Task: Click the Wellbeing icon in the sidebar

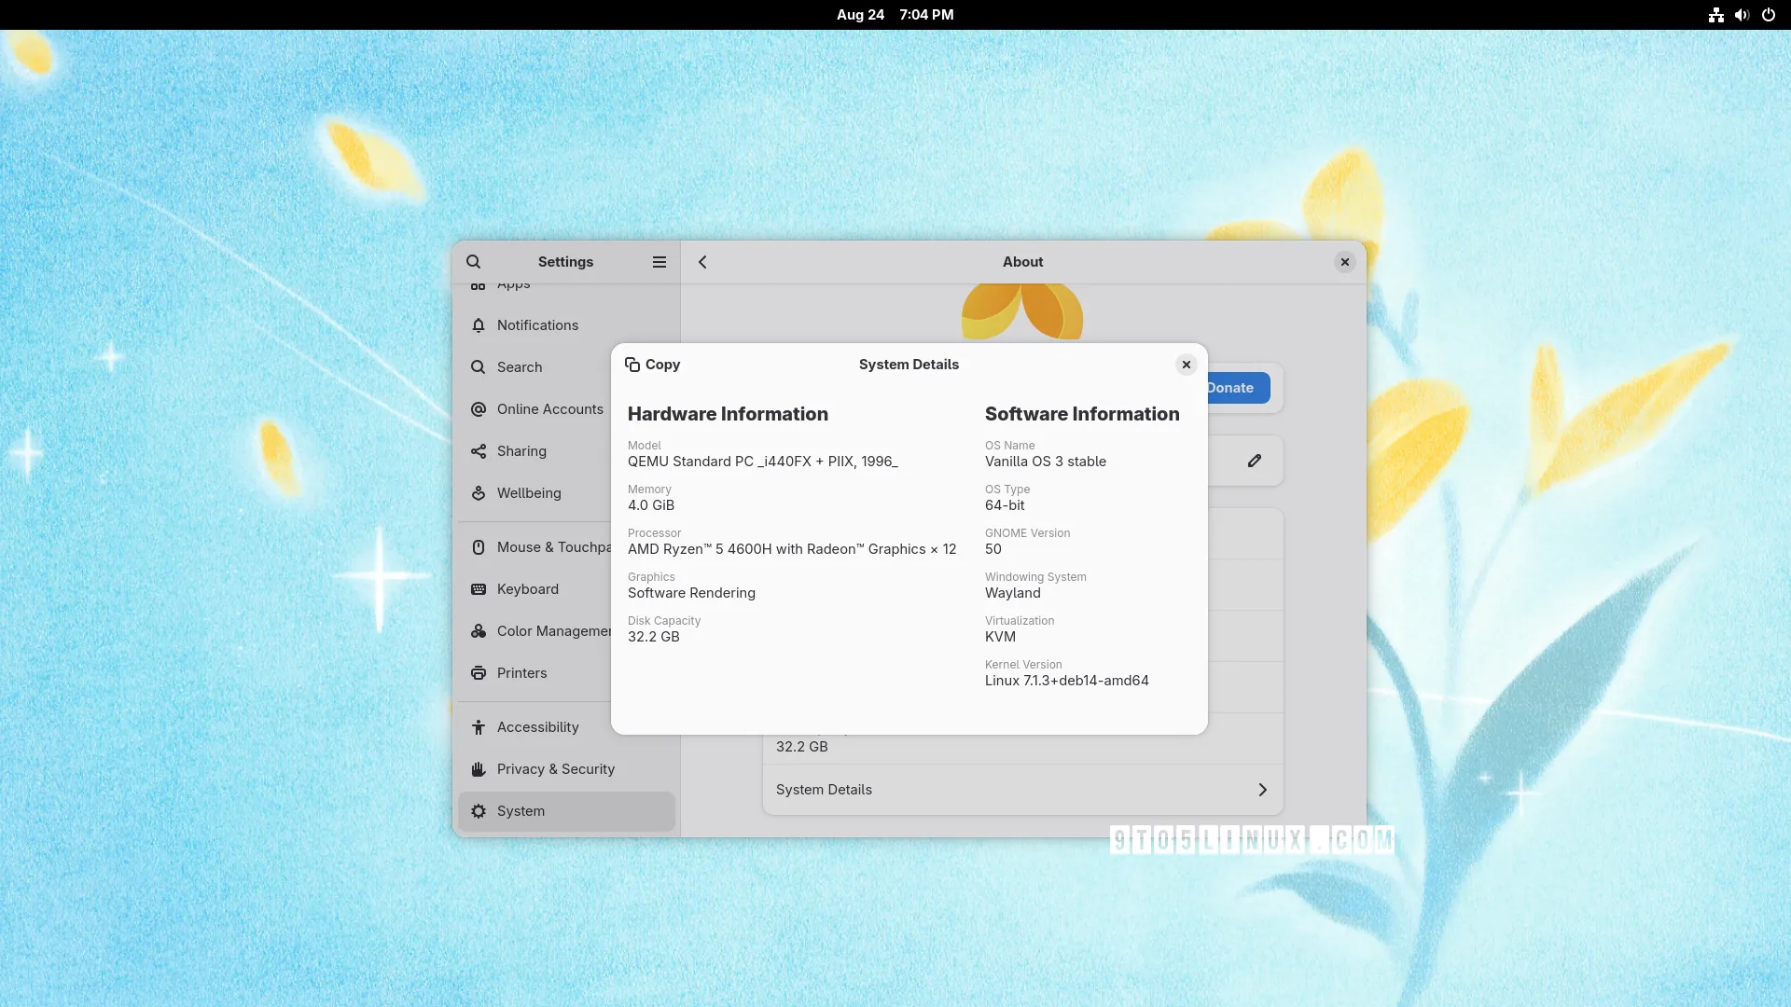Action: tap(479, 493)
